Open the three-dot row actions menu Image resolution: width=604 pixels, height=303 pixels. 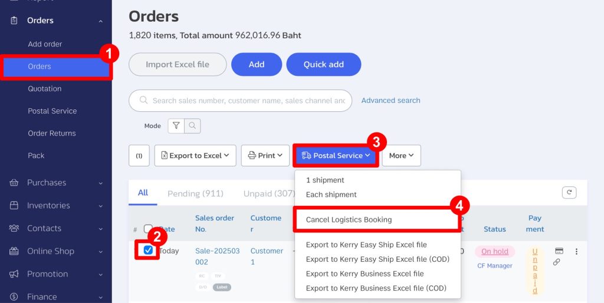[576, 252]
